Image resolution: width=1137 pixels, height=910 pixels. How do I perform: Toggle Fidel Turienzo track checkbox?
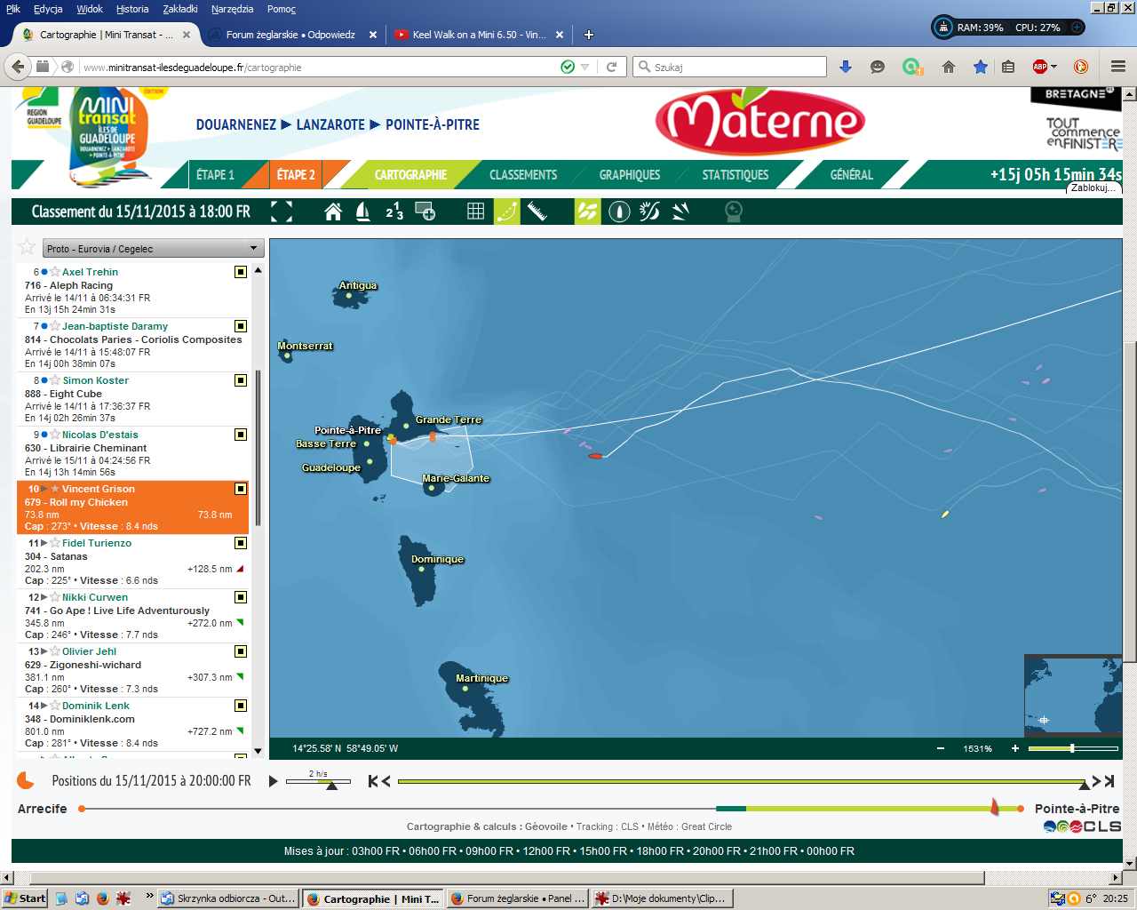(241, 543)
